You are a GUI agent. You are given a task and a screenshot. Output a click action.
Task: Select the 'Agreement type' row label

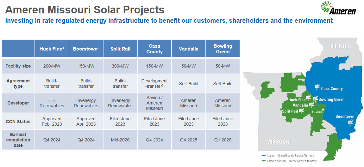point(18,84)
